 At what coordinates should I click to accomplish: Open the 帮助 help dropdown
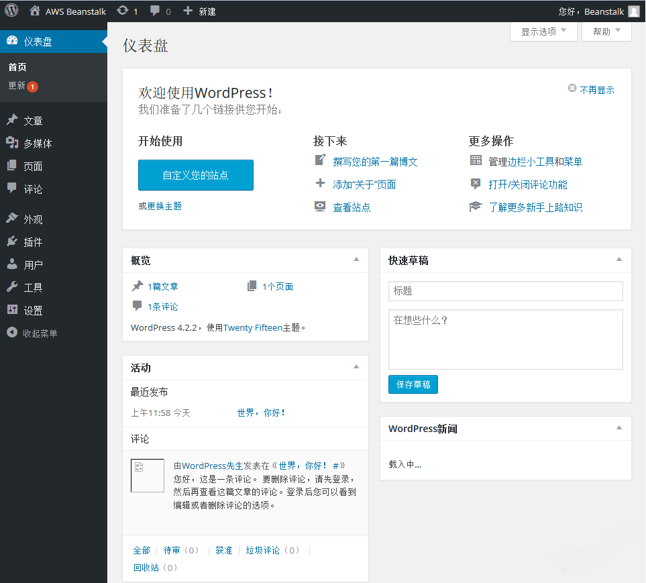pyautogui.click(x=606, y=32)
